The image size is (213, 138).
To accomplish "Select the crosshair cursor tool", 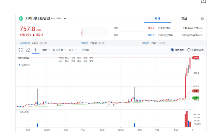I will tap(35, 50).
